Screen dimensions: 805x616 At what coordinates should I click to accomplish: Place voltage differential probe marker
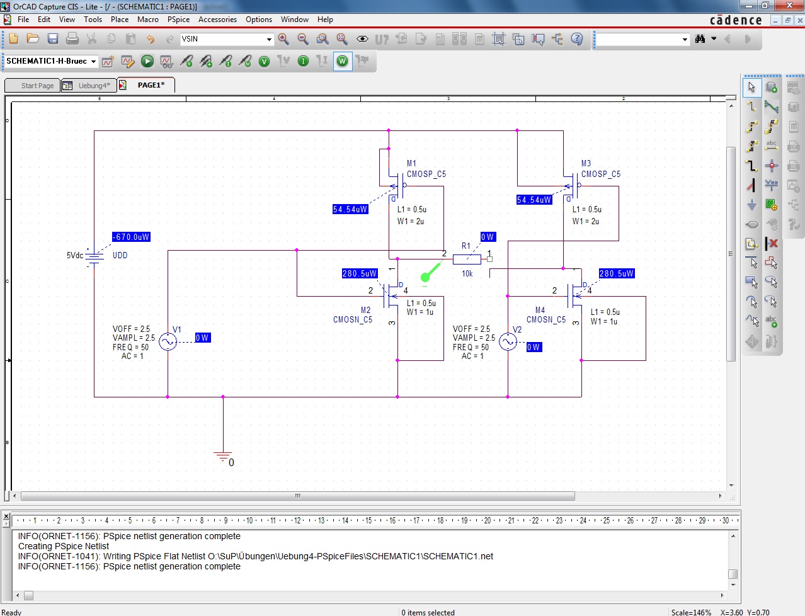[x=206, y=61]
